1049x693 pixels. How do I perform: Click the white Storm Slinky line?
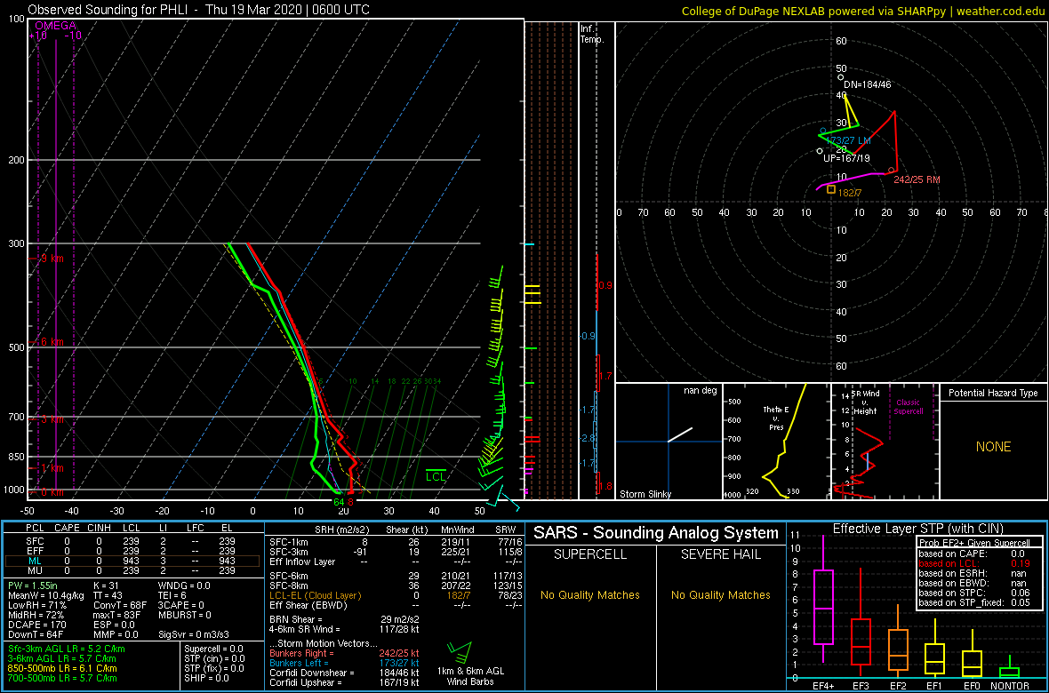[680, 434]
